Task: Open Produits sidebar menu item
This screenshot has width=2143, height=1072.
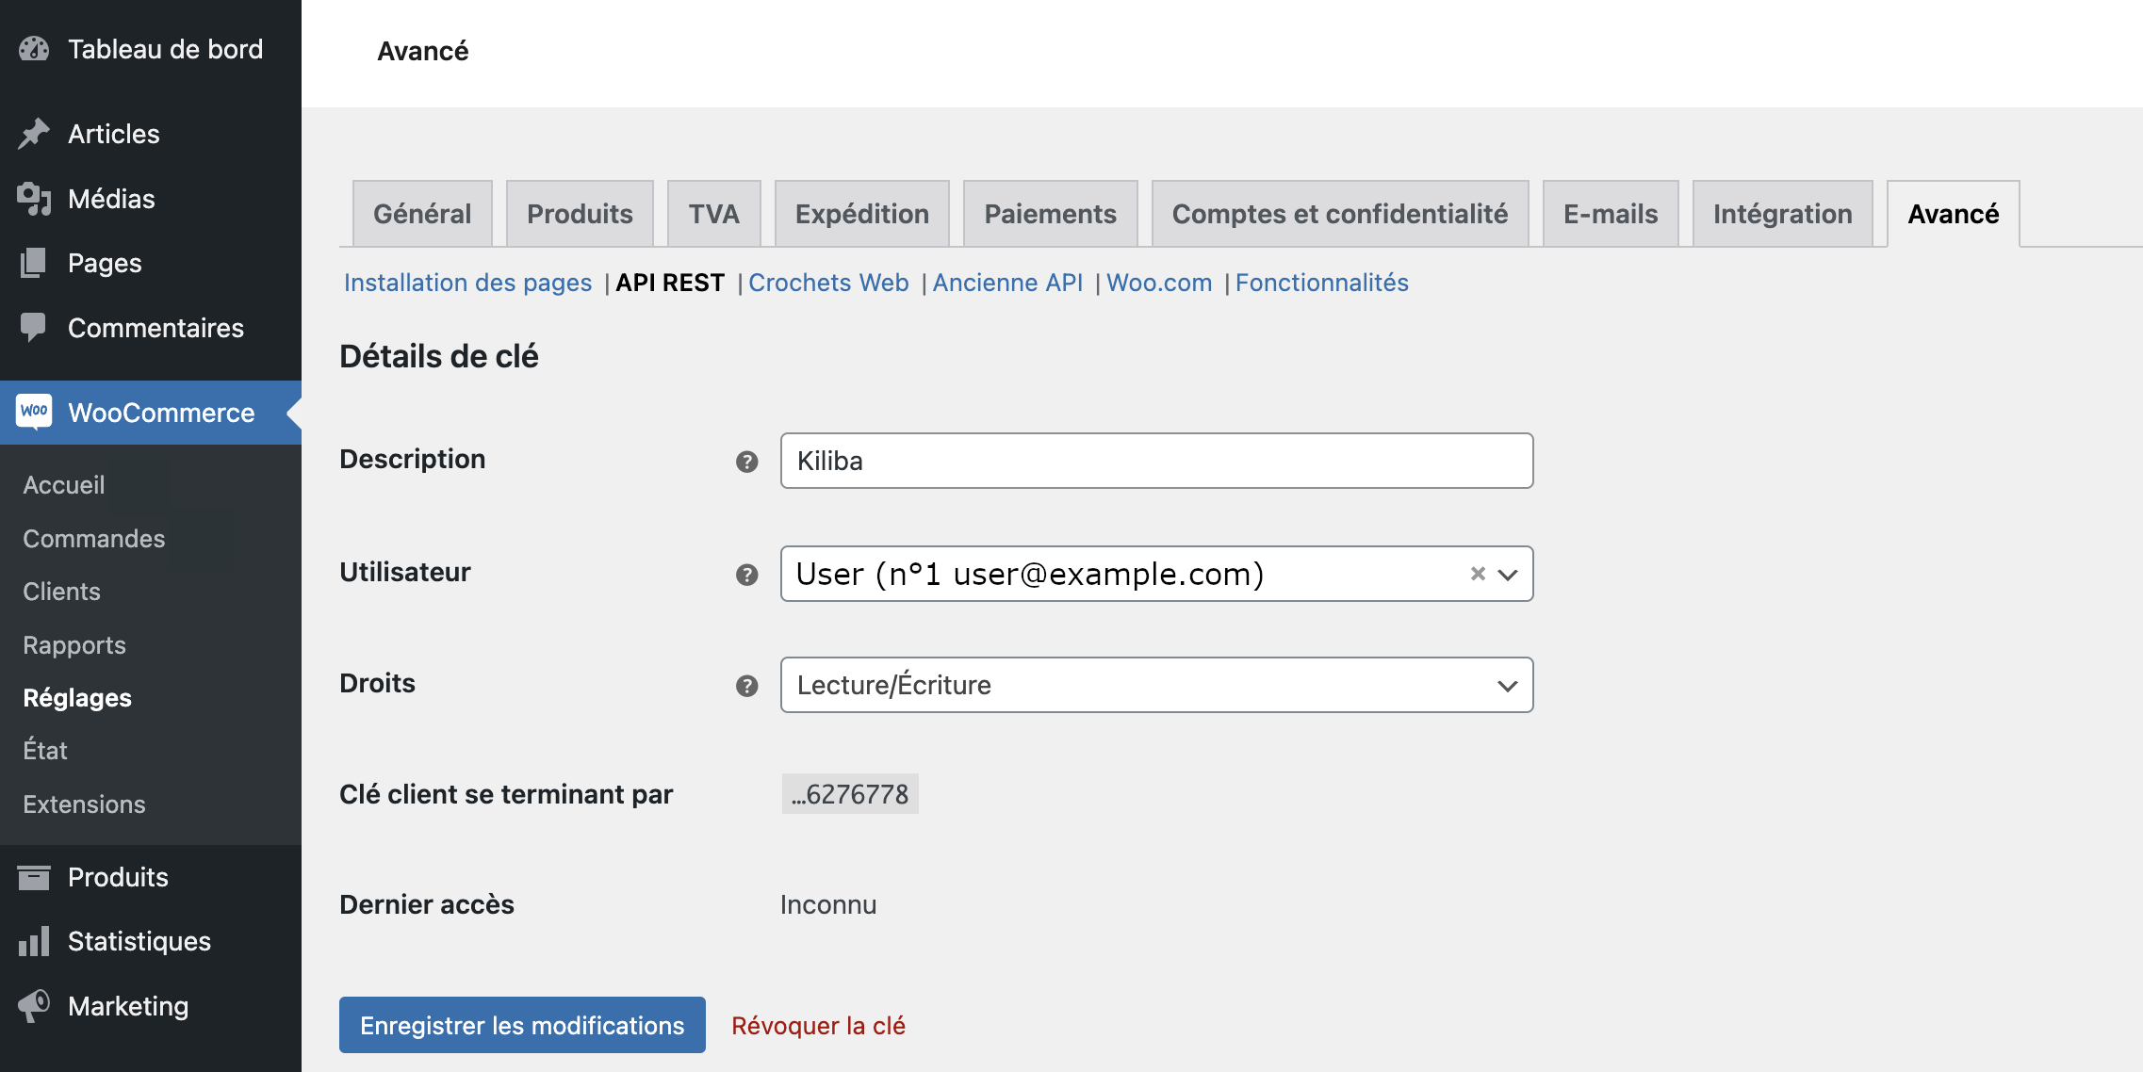Action: point(151,877)
